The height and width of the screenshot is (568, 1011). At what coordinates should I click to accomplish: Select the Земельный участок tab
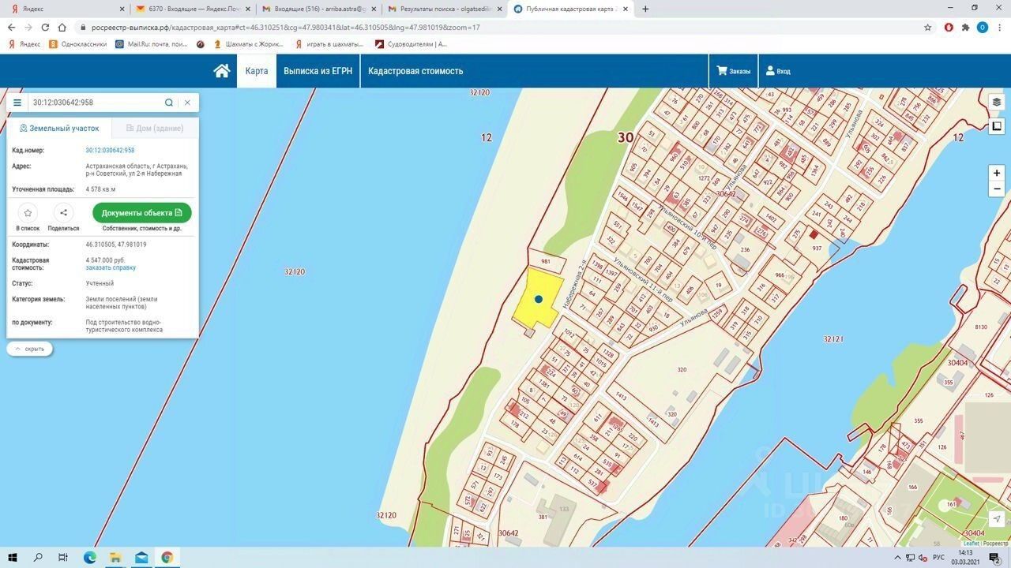[x=60, y=128]
